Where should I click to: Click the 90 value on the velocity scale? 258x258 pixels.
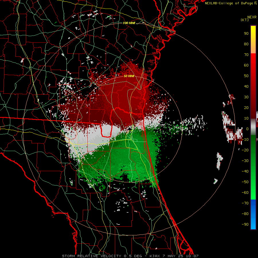point(246,34)
